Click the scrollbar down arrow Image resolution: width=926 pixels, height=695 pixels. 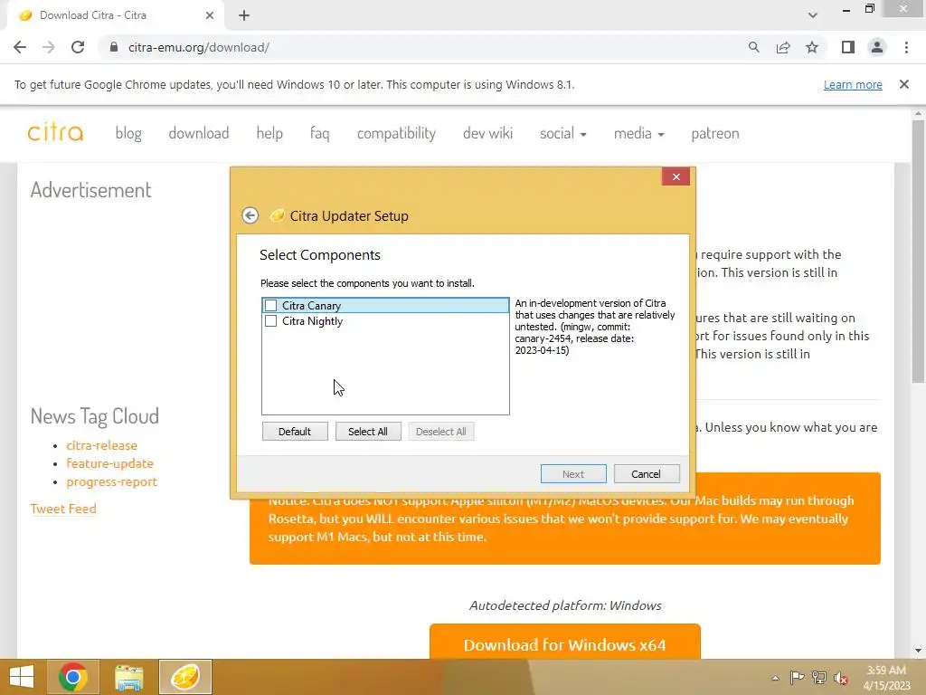[x=918, y=651]
